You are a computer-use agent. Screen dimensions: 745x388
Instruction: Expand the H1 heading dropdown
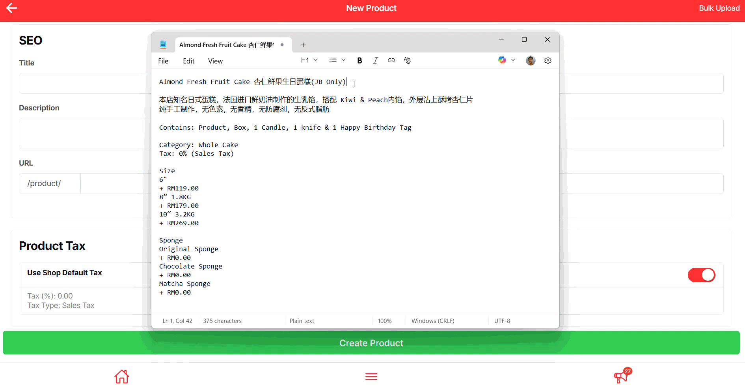309,60
